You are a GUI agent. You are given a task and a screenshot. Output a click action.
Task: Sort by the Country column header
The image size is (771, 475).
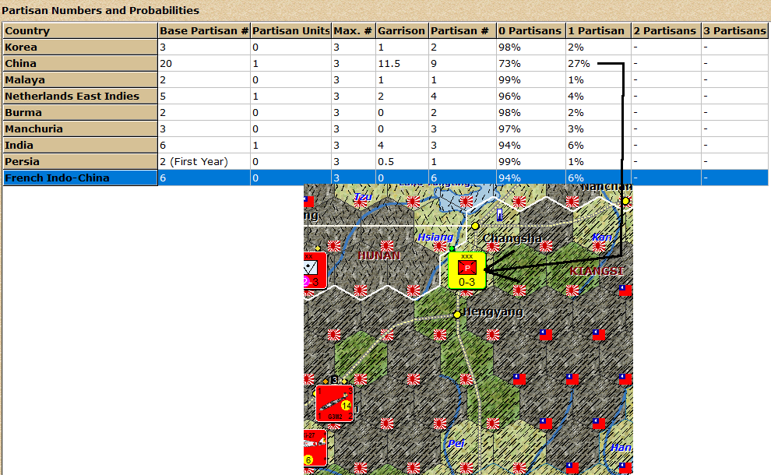click(80, 30)
